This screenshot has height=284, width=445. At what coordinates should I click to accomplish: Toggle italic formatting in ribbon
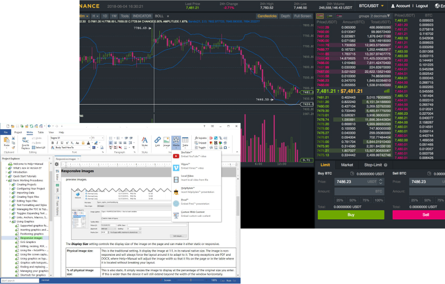point(56,143)
